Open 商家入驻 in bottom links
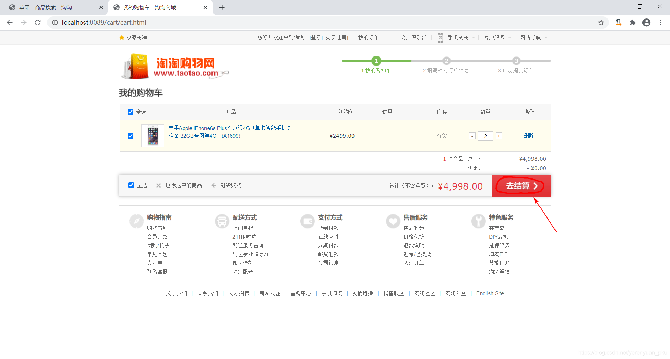 click(x=270, y=293)
